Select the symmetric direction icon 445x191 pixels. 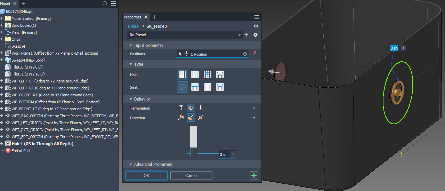coord(201,118)
